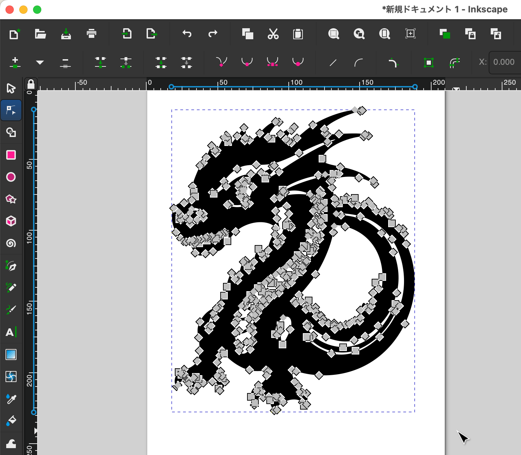Make the selected nodes symmetric
Image resolution: width=521 pixels, height=455 pixels.
click(273, 62)
